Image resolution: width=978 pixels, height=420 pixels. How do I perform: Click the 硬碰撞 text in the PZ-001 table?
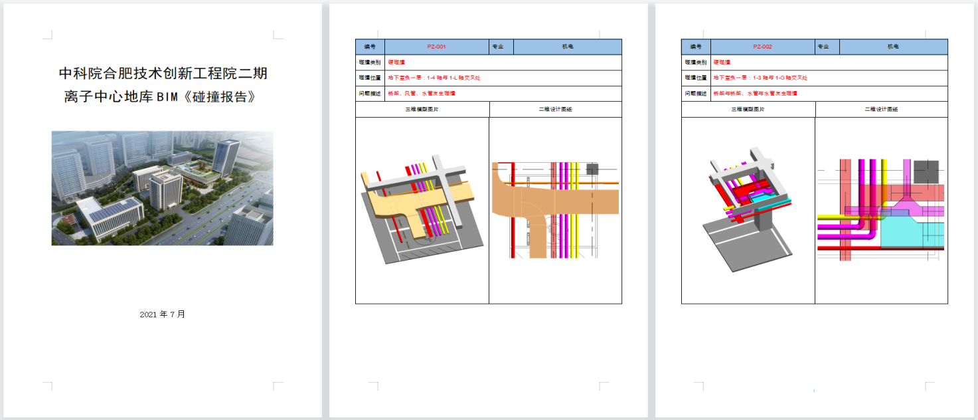coord(396,62)
